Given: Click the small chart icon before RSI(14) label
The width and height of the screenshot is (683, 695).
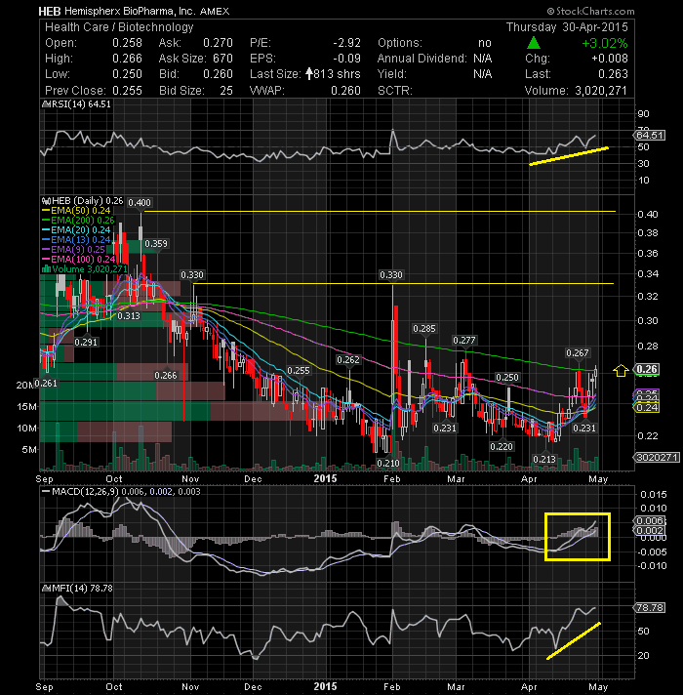Looking at the screenshot, I should coord(46,104).
